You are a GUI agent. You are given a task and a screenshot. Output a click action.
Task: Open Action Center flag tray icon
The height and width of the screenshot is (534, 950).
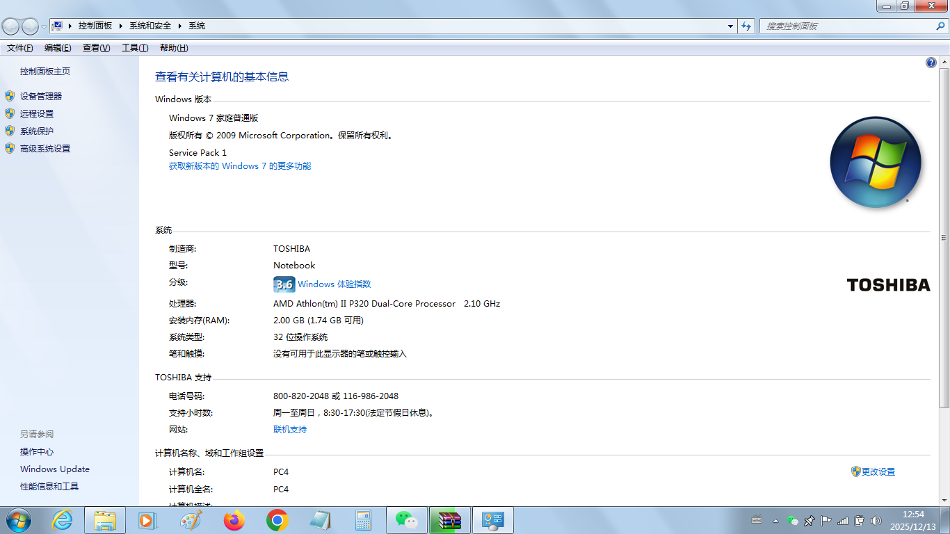(x=826, y=520)
